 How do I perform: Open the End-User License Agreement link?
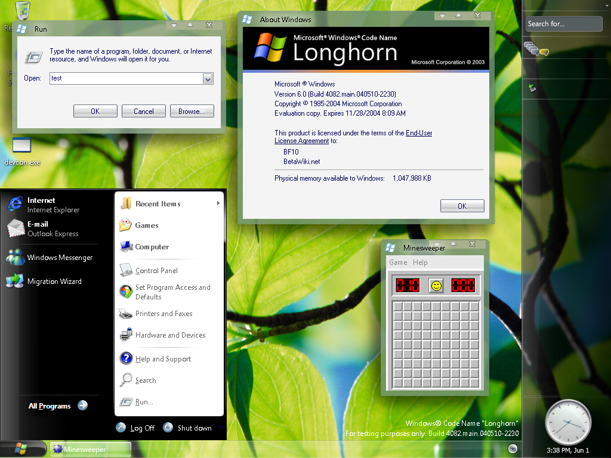pos(301,141)
